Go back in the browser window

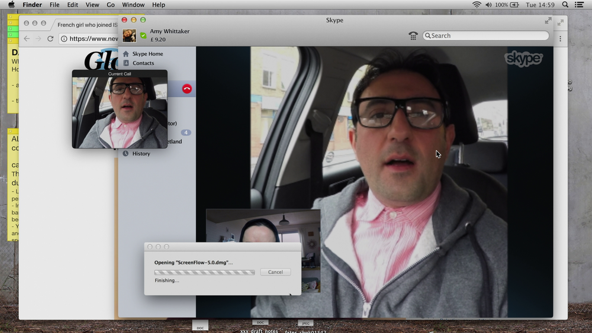click(27, 38)
